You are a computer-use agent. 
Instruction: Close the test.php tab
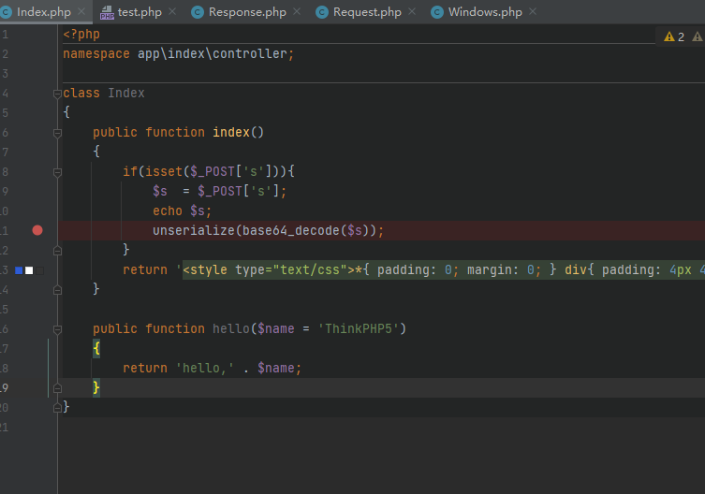pyautogui.click(x=172, y=11)
